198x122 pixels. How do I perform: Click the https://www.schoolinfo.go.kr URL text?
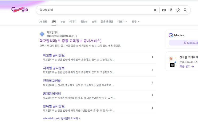[x=60, y=36]
